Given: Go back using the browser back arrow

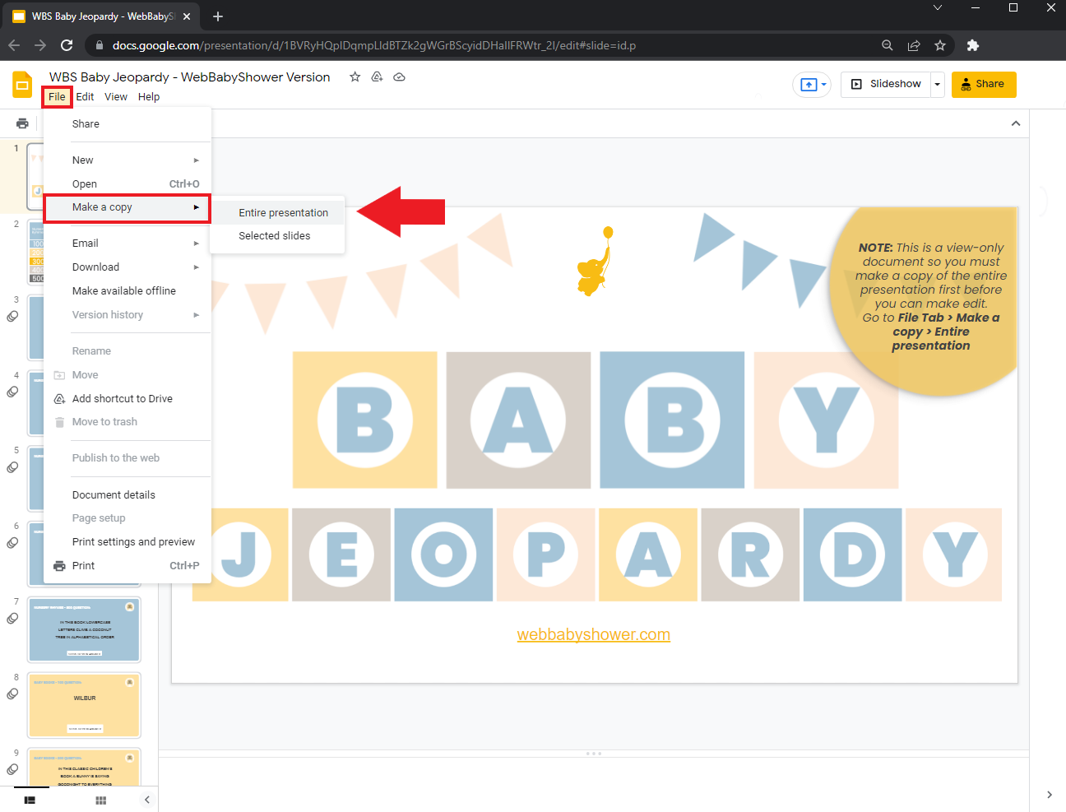Looking at the screenshot, I should pyautogui.click(x=14, y=45).
